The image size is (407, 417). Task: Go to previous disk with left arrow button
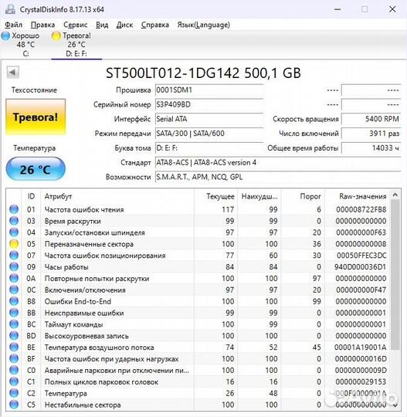pyautogui.click(x=13, y=72)
